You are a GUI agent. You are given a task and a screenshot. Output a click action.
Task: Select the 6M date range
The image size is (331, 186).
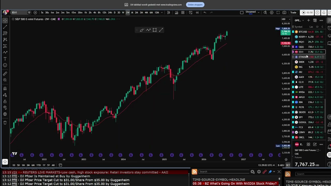[x=33, y=165]
